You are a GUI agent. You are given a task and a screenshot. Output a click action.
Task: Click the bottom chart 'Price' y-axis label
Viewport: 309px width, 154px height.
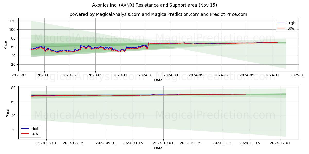tap(8, 113)
